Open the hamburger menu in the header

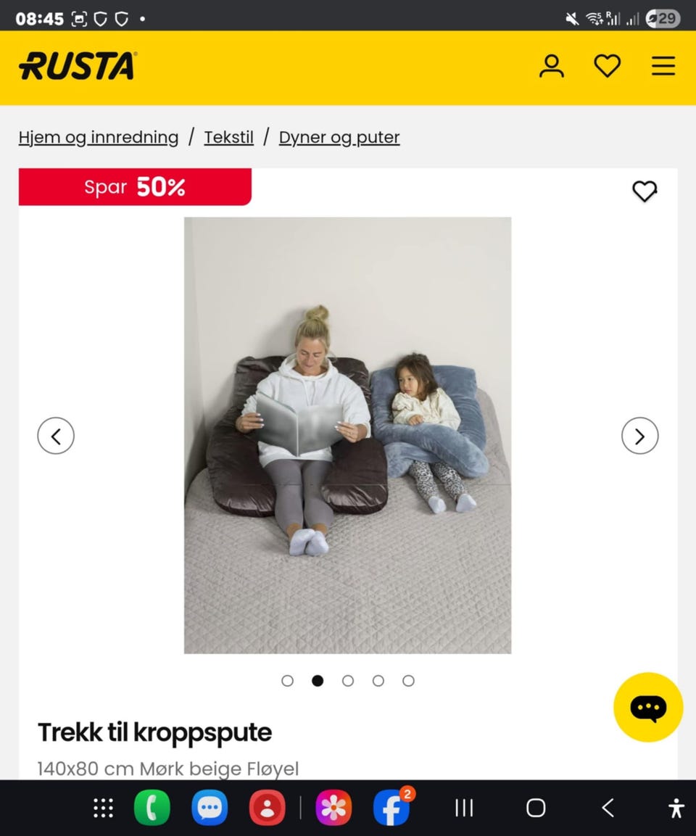[663, 66]
